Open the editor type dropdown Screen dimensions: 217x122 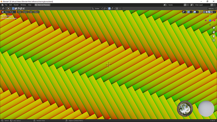[x=3, y=8]
